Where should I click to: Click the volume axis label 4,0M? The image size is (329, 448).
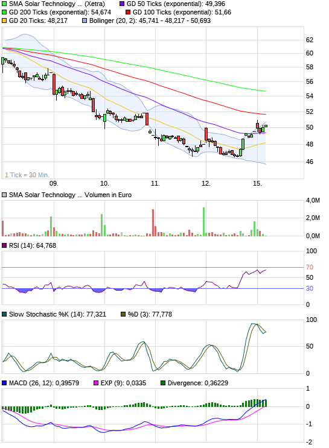[x=313, y=201]
